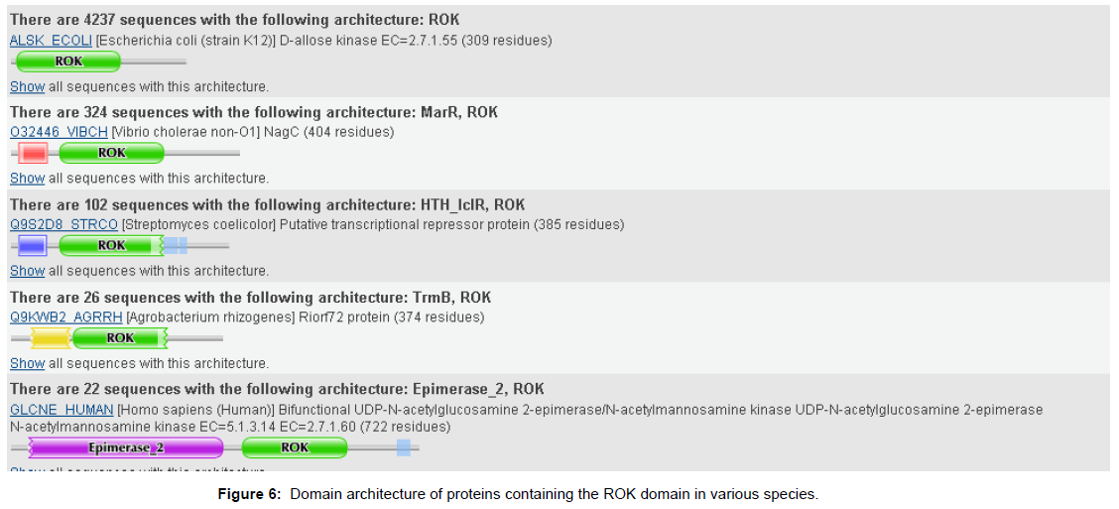Show all sequences with MarR, ROK architecture
The height and width of the screenshot is (509, 1119).
[x=27, y=179]
